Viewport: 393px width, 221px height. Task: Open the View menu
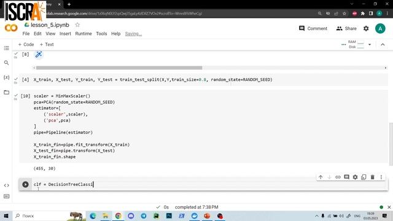click(50, 34)
